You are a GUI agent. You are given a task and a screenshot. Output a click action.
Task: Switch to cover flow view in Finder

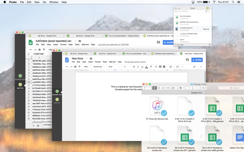click(x=167, y=88)
